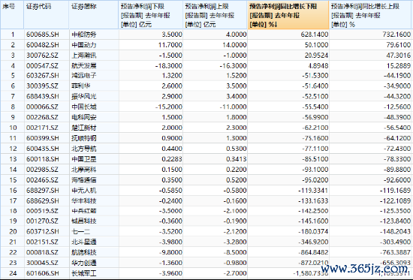413x280 pixels.
Task: Sort by 预告净利润同比增长下限 column header
Action: (288, 15)
